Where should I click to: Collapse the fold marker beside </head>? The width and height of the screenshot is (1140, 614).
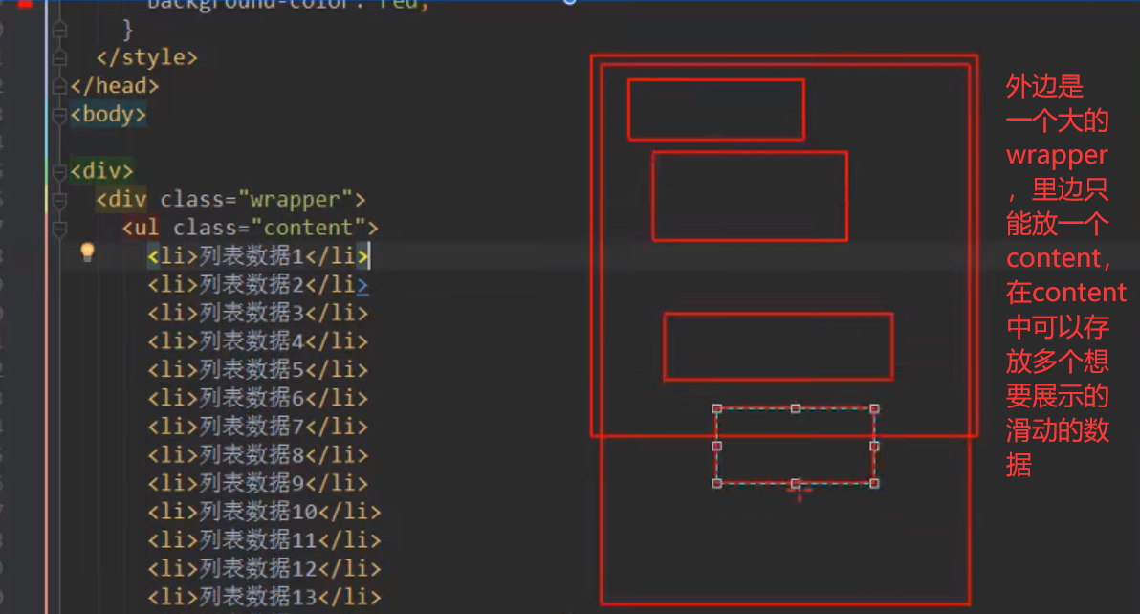pyautogui.click(x=59, y=86)
